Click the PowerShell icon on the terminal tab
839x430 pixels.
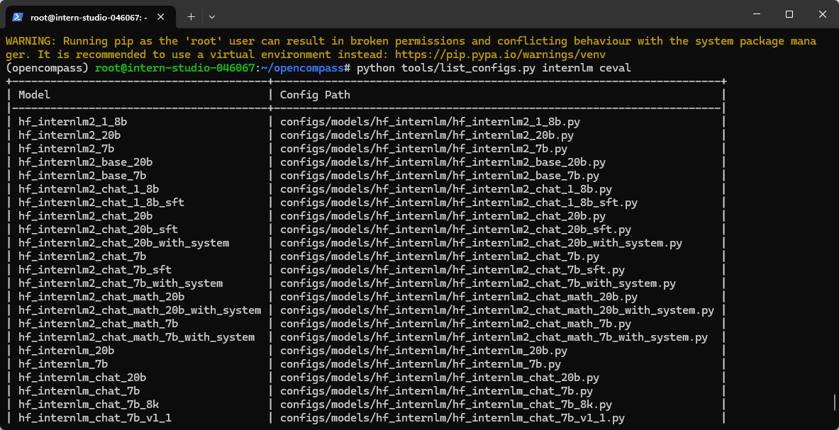click(17, 16)
